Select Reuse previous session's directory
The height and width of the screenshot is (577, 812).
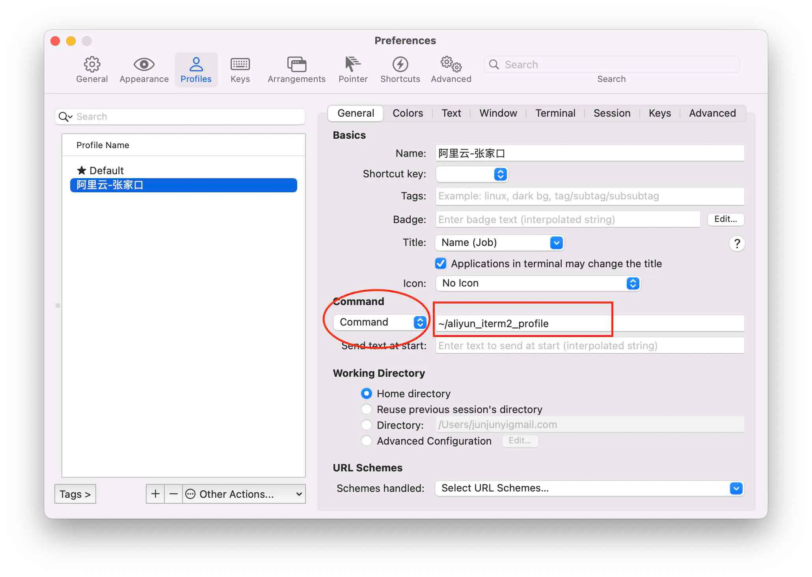367,409
